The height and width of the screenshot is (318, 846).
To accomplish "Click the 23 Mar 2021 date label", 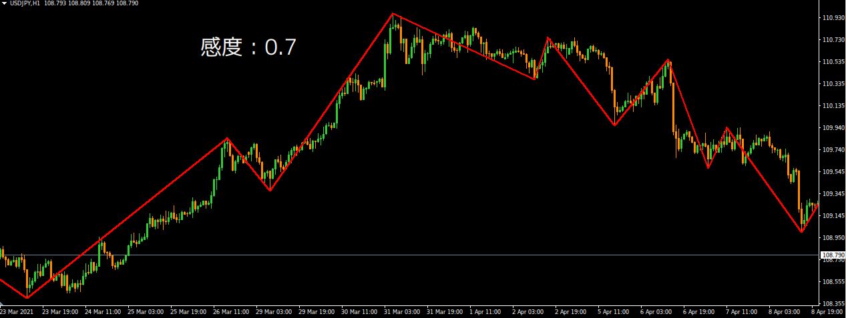I will [x=17, y=312].
